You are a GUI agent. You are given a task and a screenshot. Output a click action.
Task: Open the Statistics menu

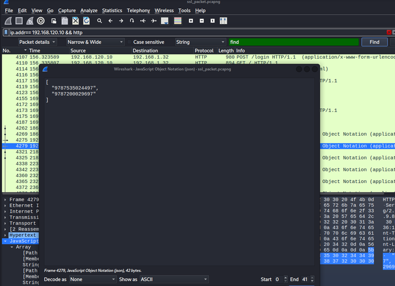[x=112, y=11]
